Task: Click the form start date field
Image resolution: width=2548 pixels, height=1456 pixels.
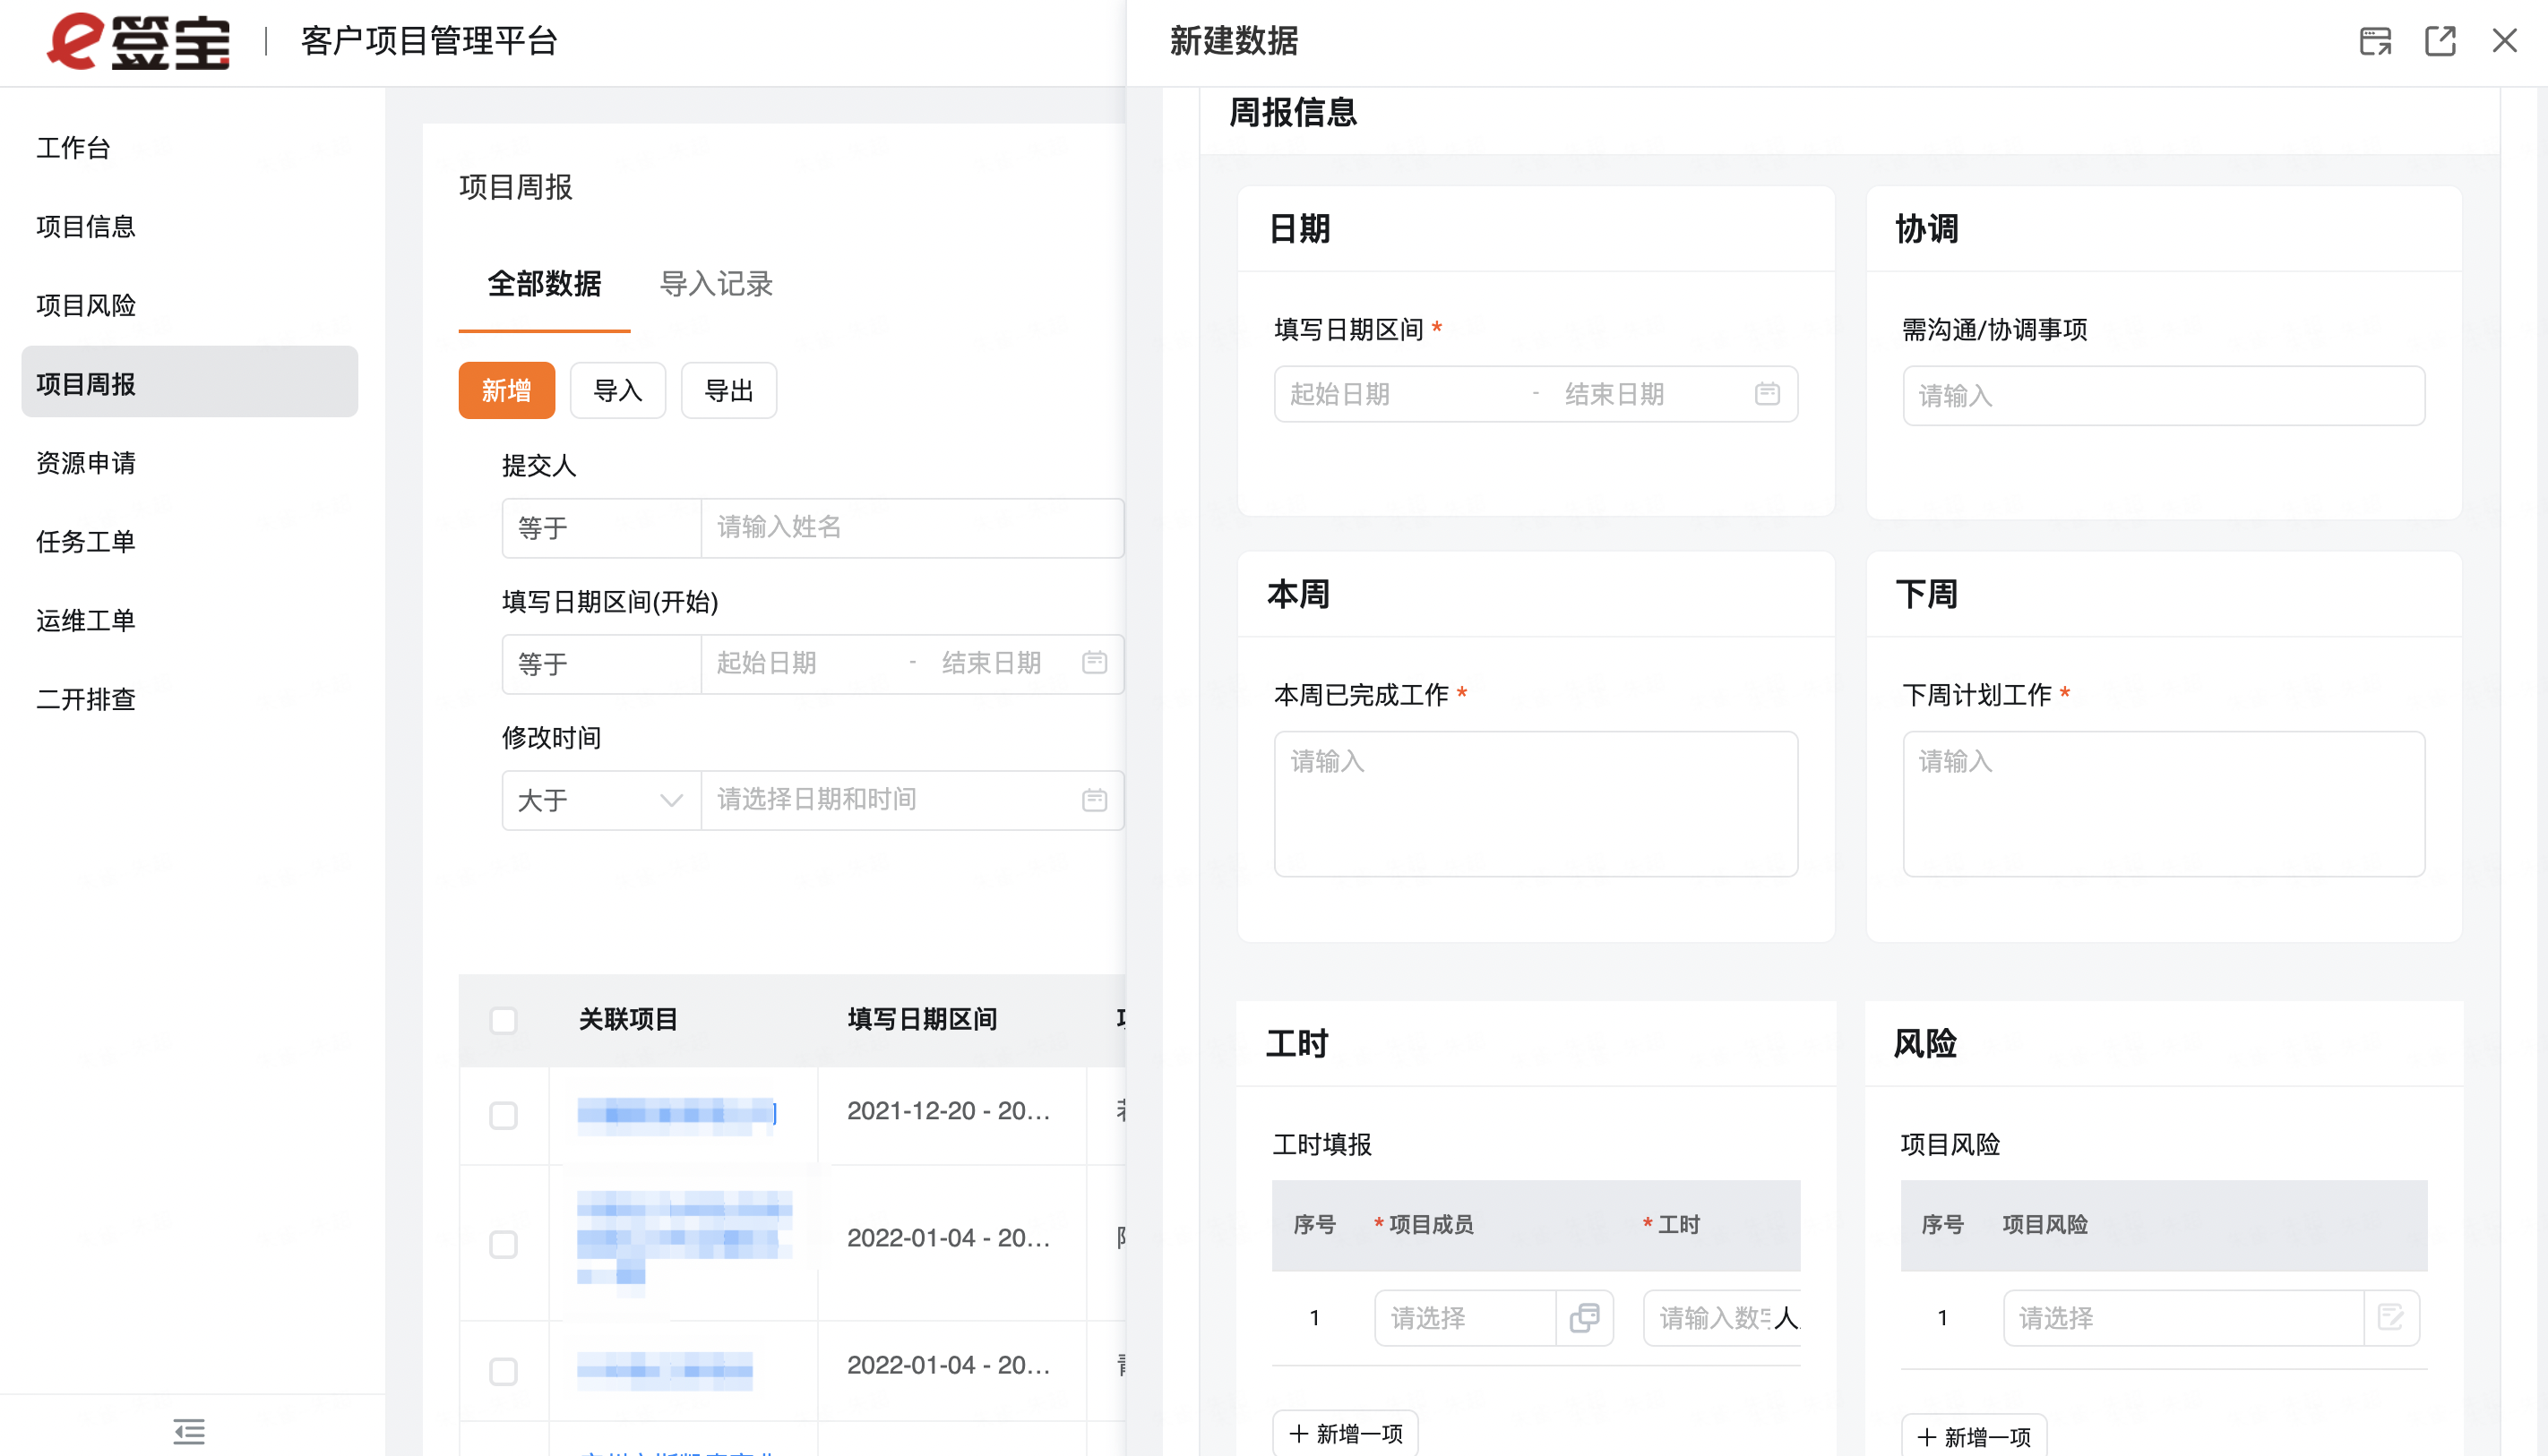Action: (x=1400, y=394)
